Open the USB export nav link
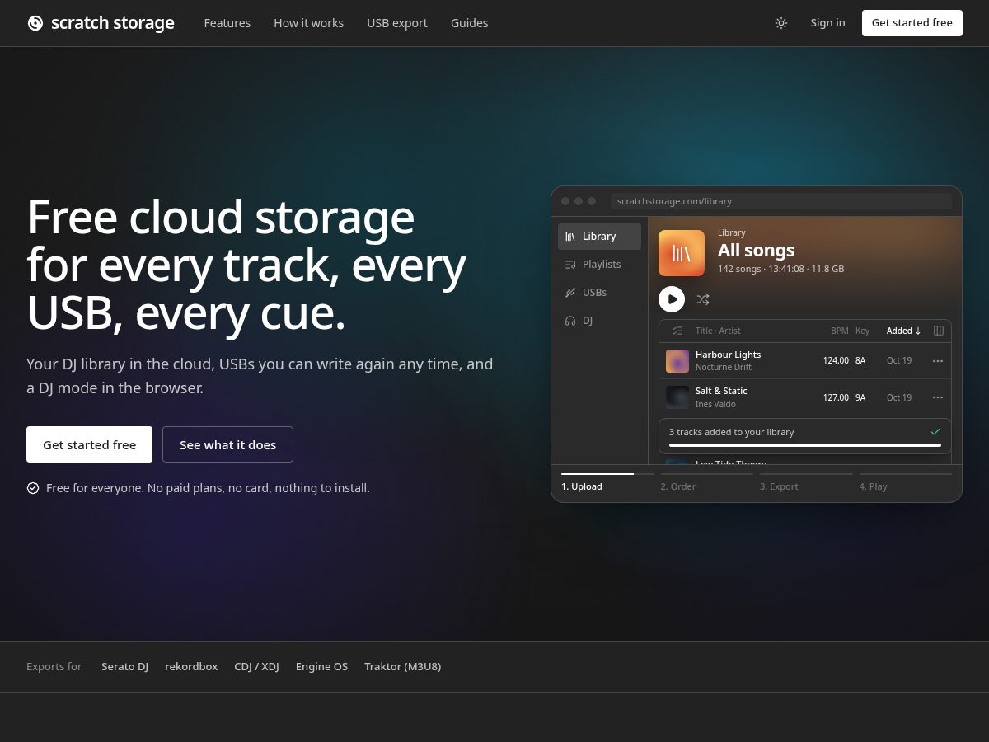Screen dimensions: 989x742 tap(397, 23)
